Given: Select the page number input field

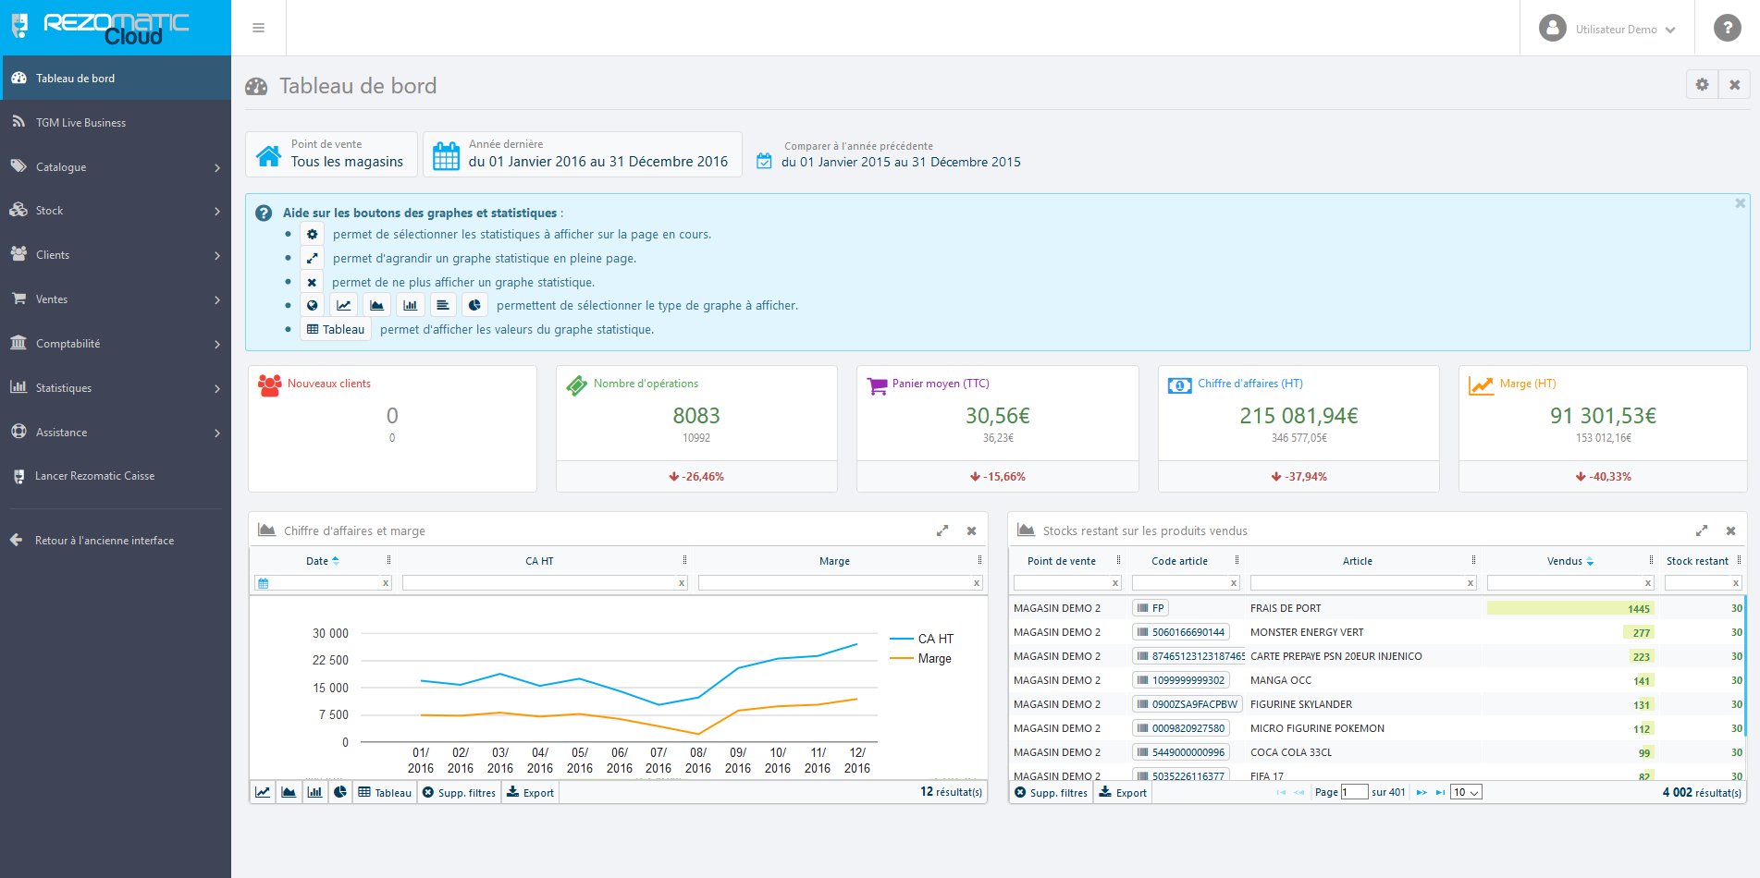Looking at the screenshot, I should pyautogui.click(x=1354, y=792).
